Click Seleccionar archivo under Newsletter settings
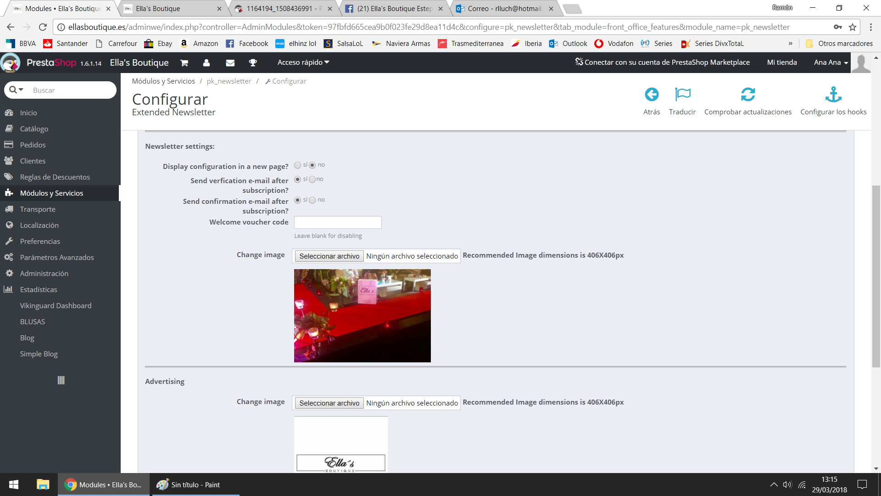 (x=329, y=256)
